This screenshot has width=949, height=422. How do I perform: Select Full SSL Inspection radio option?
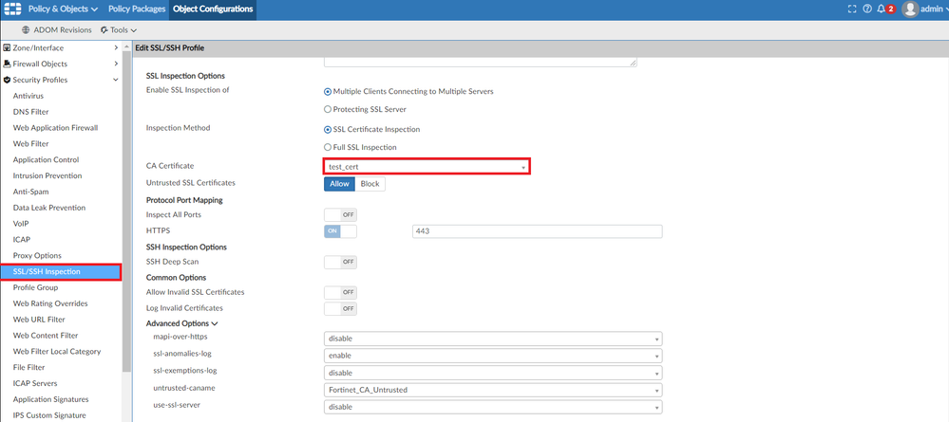click(328, 147)
